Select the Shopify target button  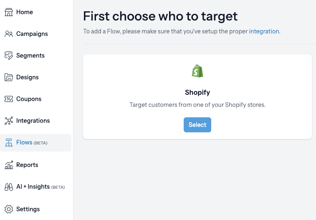[197, 125]
